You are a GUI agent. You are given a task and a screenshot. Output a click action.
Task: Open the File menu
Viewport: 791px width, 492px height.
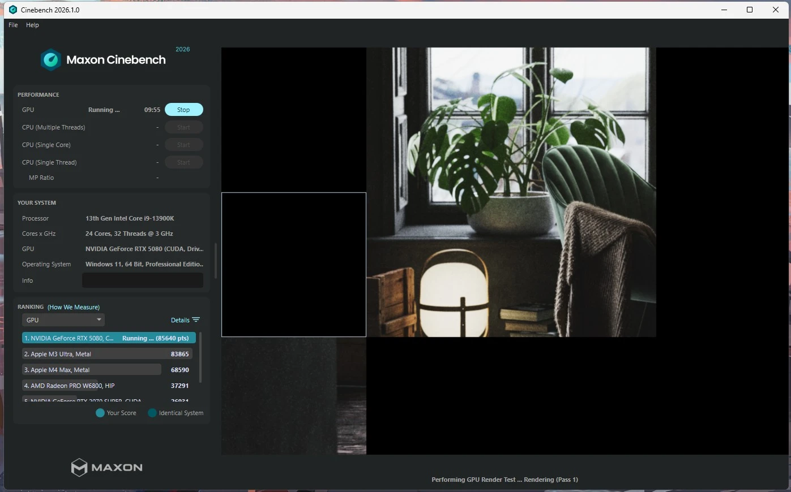[13, 25]
